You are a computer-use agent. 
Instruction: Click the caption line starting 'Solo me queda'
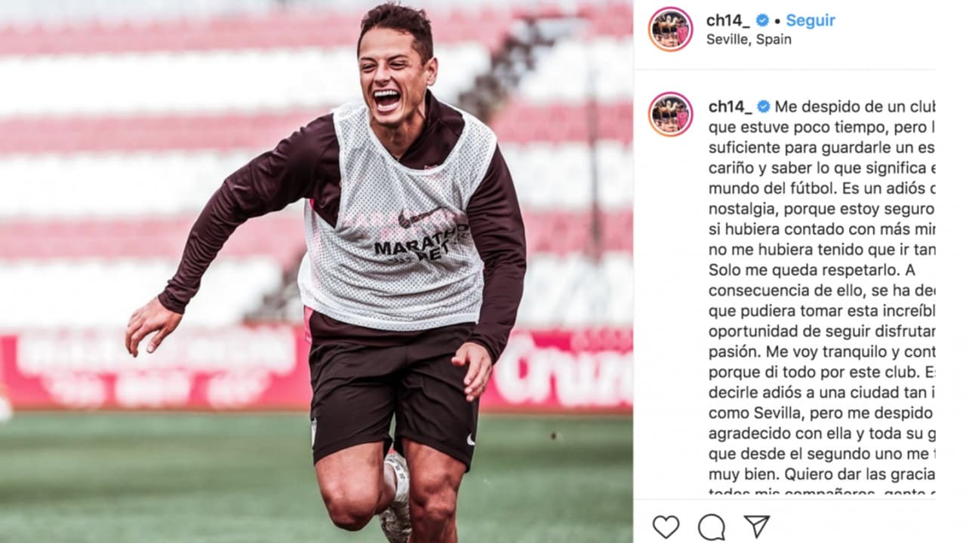811,270
